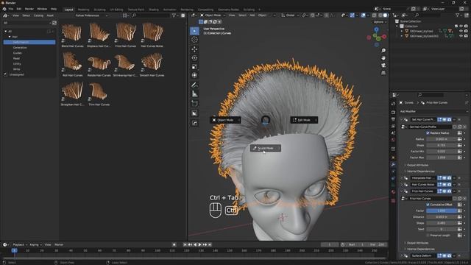Click the play animation button in timeline
Screen dimensions: 471x265
coord(199,244)
